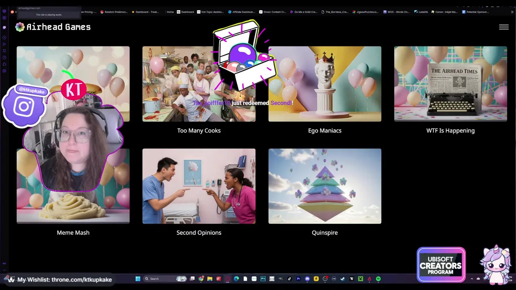
Task: Click the Airhead Games logo
Action: point(53,27)
